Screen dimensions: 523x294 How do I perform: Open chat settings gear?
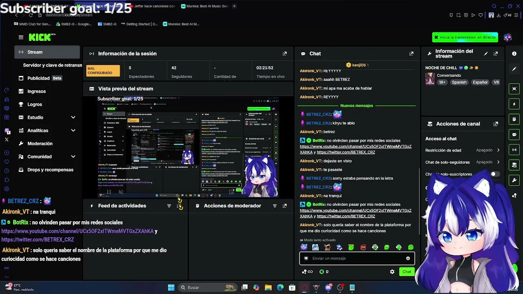pyautogui.click(x=392, y=272)
